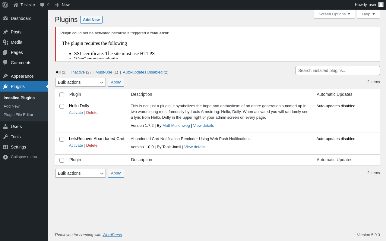Screen dimensions: 386x241
Task: Open Media library icon in sidebar
Action: click(5, 42)
